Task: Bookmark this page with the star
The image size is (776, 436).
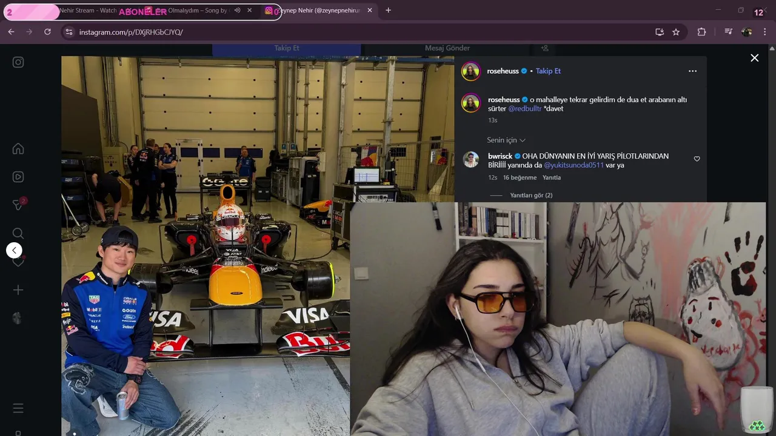Action: [x=676, y=32]
